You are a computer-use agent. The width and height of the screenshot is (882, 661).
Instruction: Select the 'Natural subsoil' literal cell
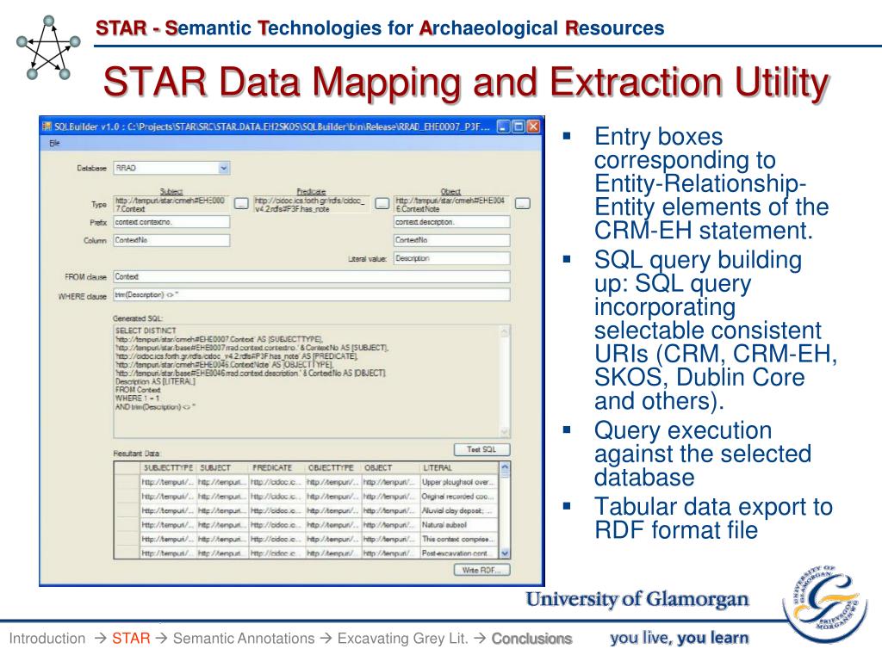tap(459, 525)
